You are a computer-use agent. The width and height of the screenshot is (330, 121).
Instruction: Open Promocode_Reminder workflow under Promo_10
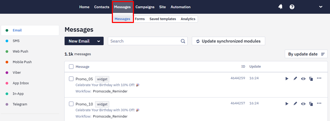(x=110, y=117)
